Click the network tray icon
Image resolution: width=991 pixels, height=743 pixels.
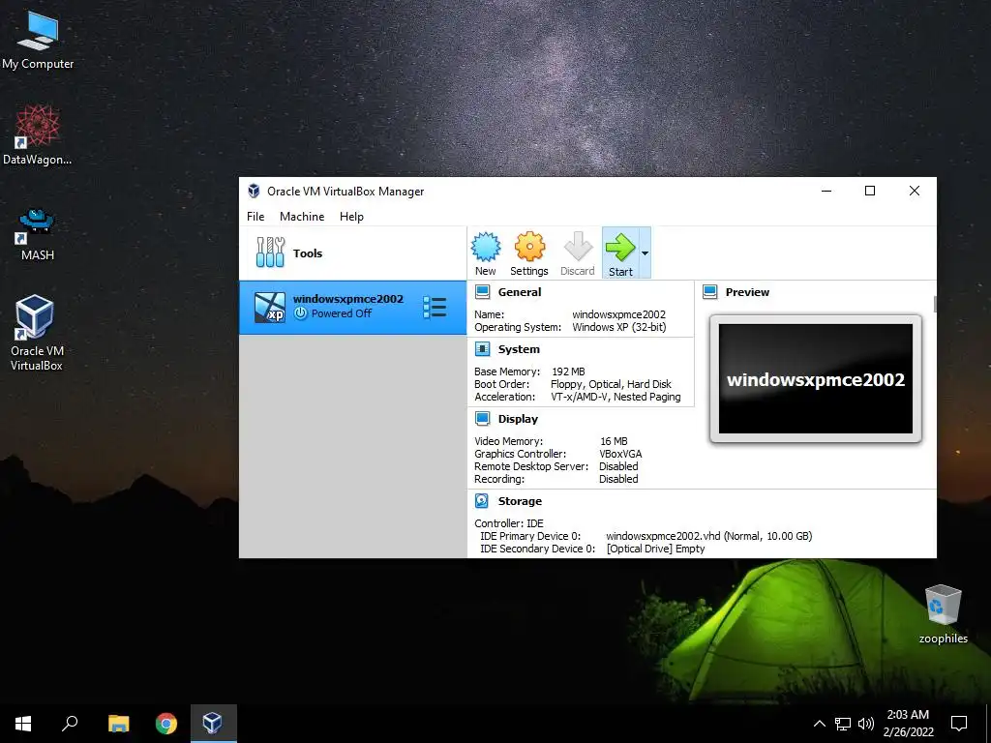(843, 724)
